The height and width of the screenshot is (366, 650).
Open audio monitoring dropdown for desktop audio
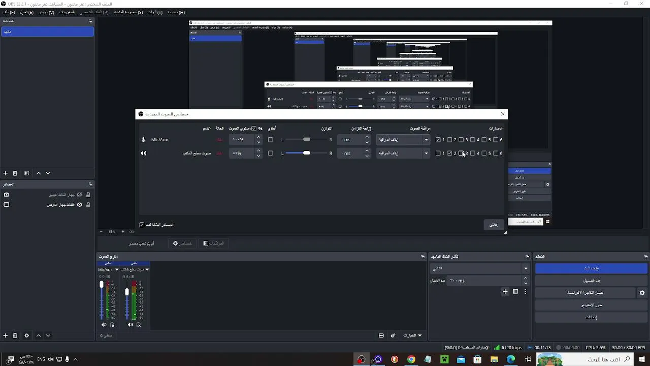403,153
